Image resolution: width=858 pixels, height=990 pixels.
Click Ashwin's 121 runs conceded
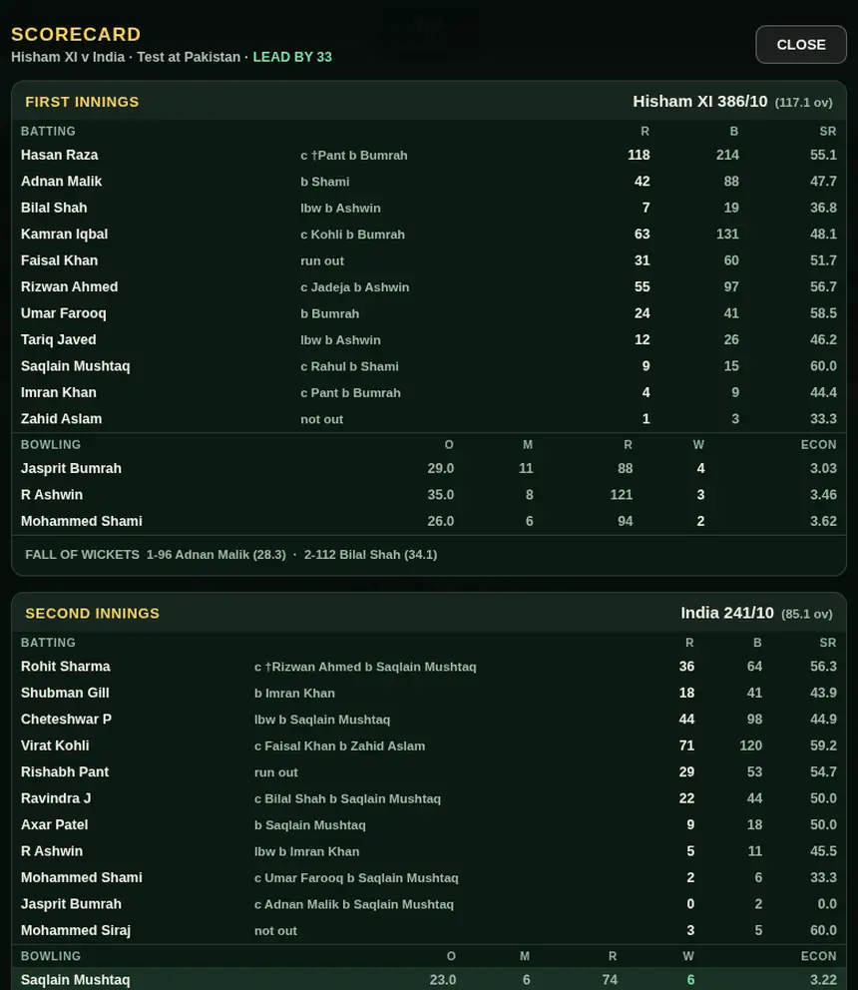[x=622, y=495]
